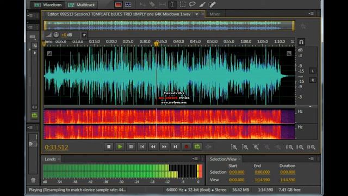Toggle the left channel L button
This screenshot has height=196, width=348.
313,71
